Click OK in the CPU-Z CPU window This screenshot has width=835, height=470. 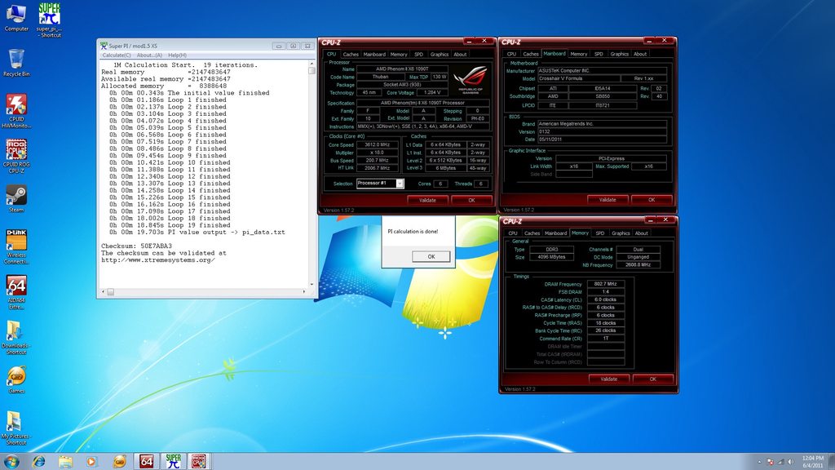pos(471,201)
